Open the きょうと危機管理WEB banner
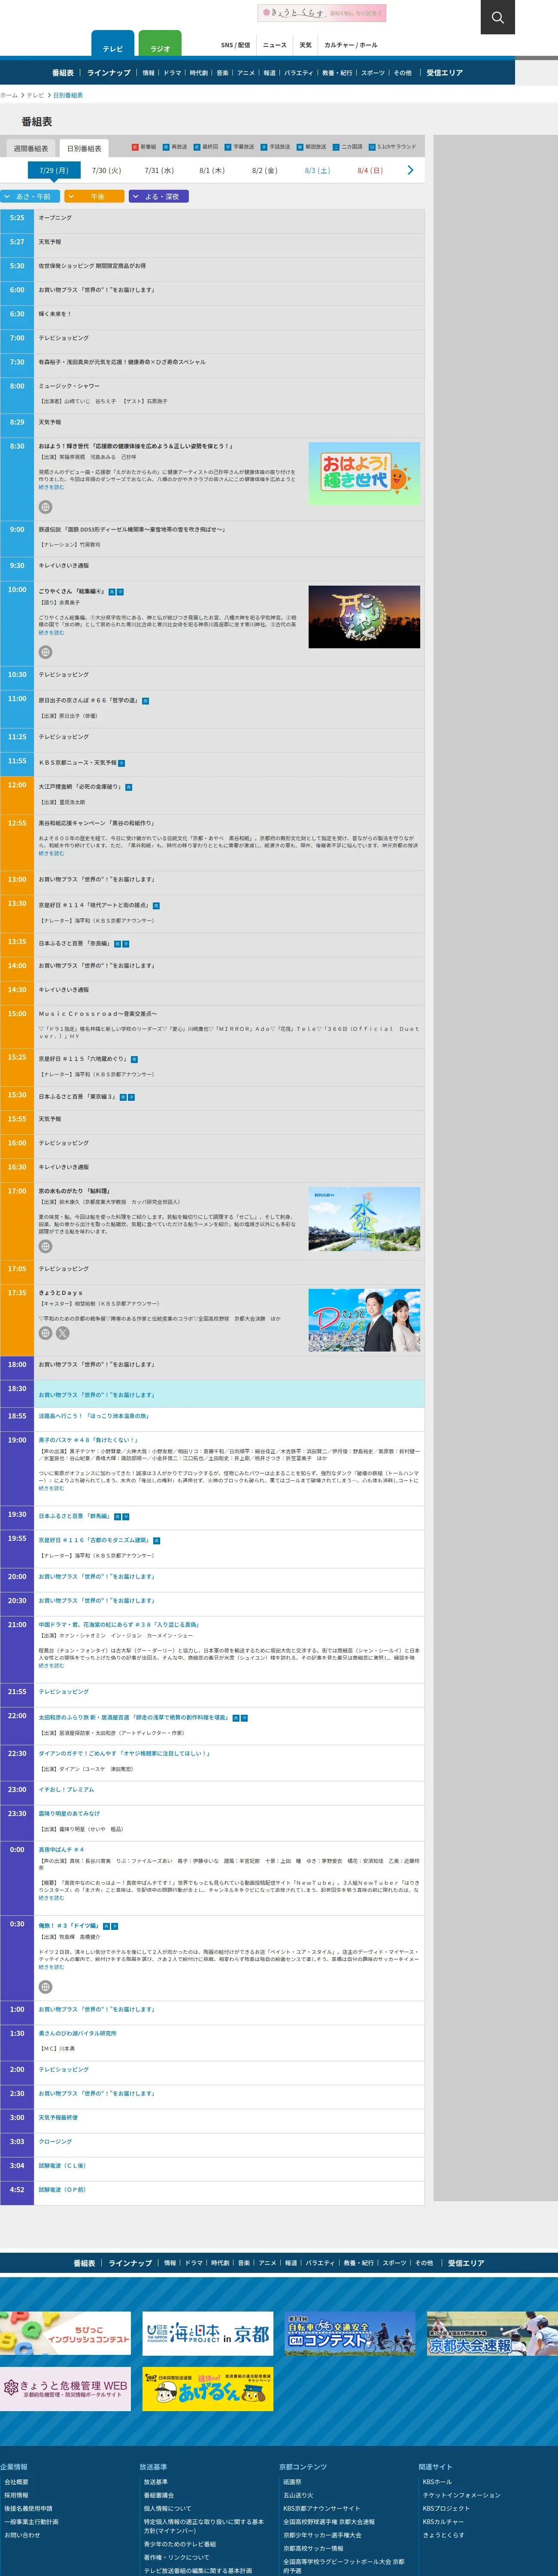Image resolution: width=558 pixels, height=2576 pixels. 65,2389
